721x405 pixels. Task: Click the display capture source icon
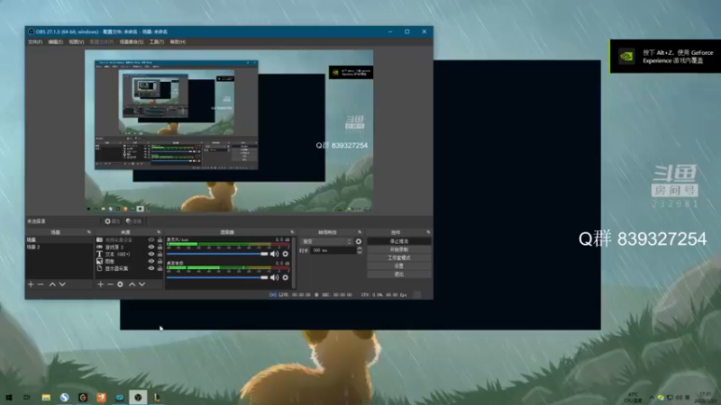tap(99, 268)
